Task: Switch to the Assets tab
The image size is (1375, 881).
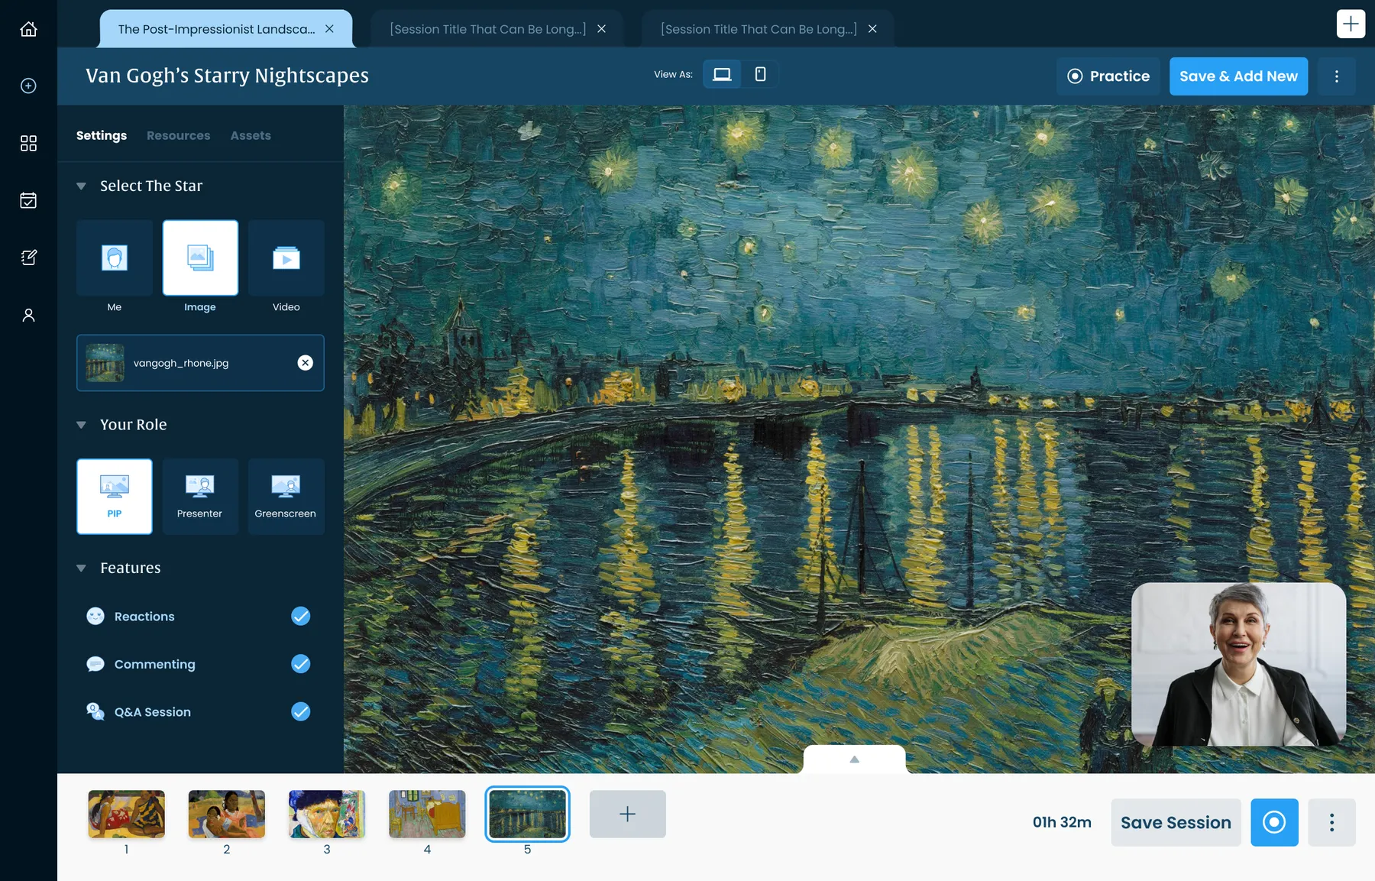Action: (x=251, y=135)
